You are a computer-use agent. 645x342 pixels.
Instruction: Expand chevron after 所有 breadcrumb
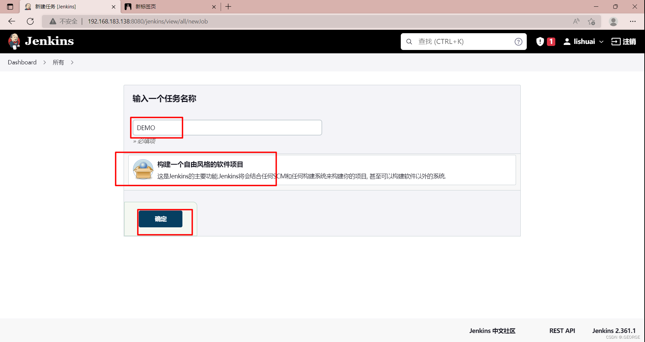72,62
